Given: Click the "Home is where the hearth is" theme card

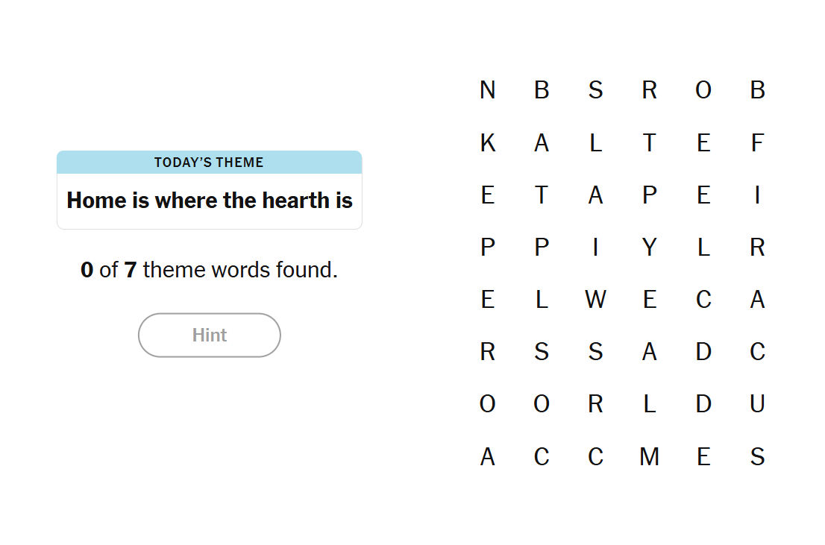Looking at the screenshot, I should [x=210, y=190].
